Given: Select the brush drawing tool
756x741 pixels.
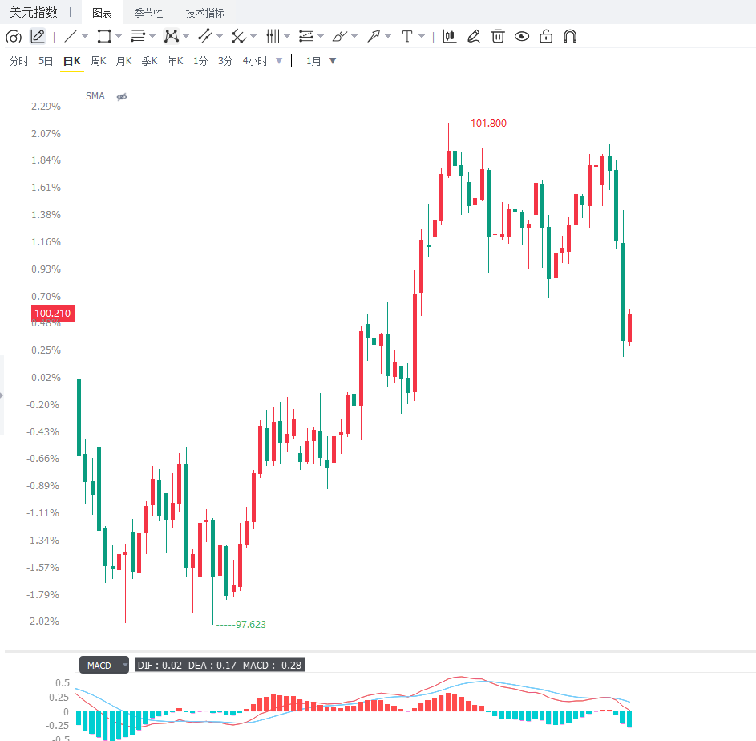Looking at the screenshot, I should (340, 37).
